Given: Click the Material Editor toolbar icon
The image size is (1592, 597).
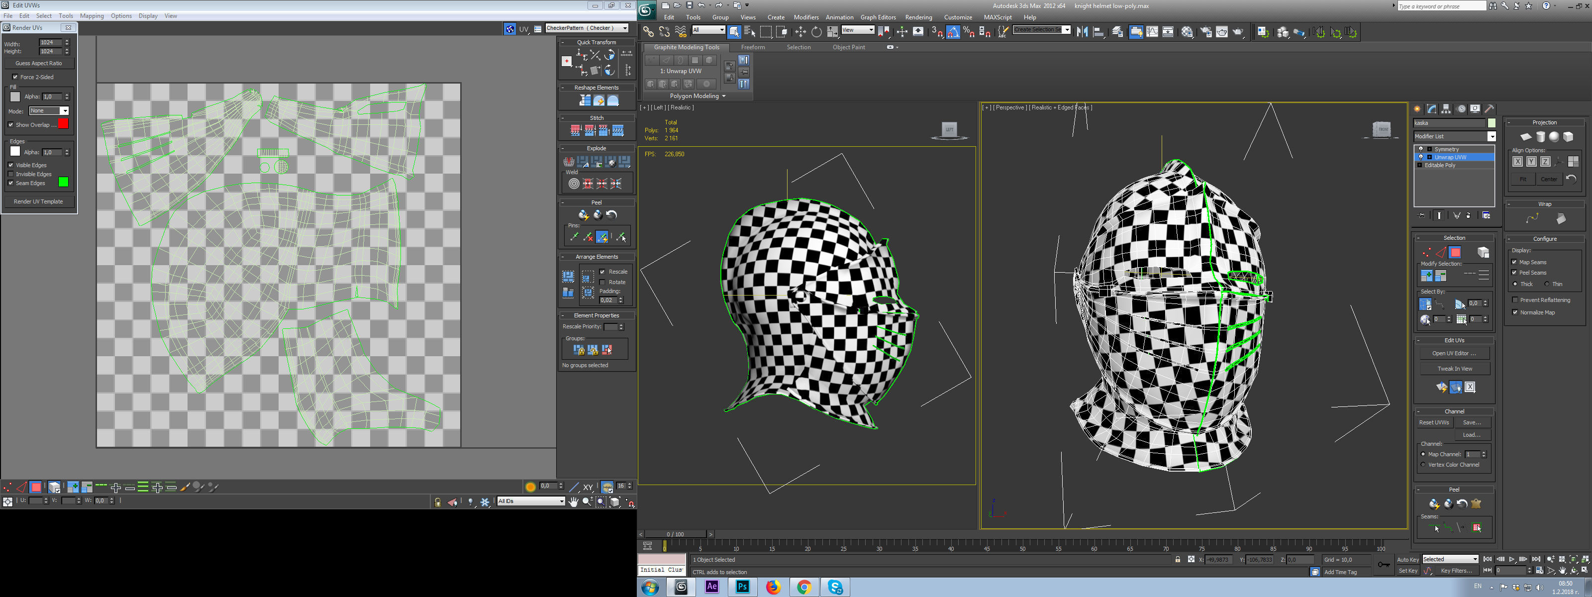Looking at the screenshot, I should tap(1187, 32).
